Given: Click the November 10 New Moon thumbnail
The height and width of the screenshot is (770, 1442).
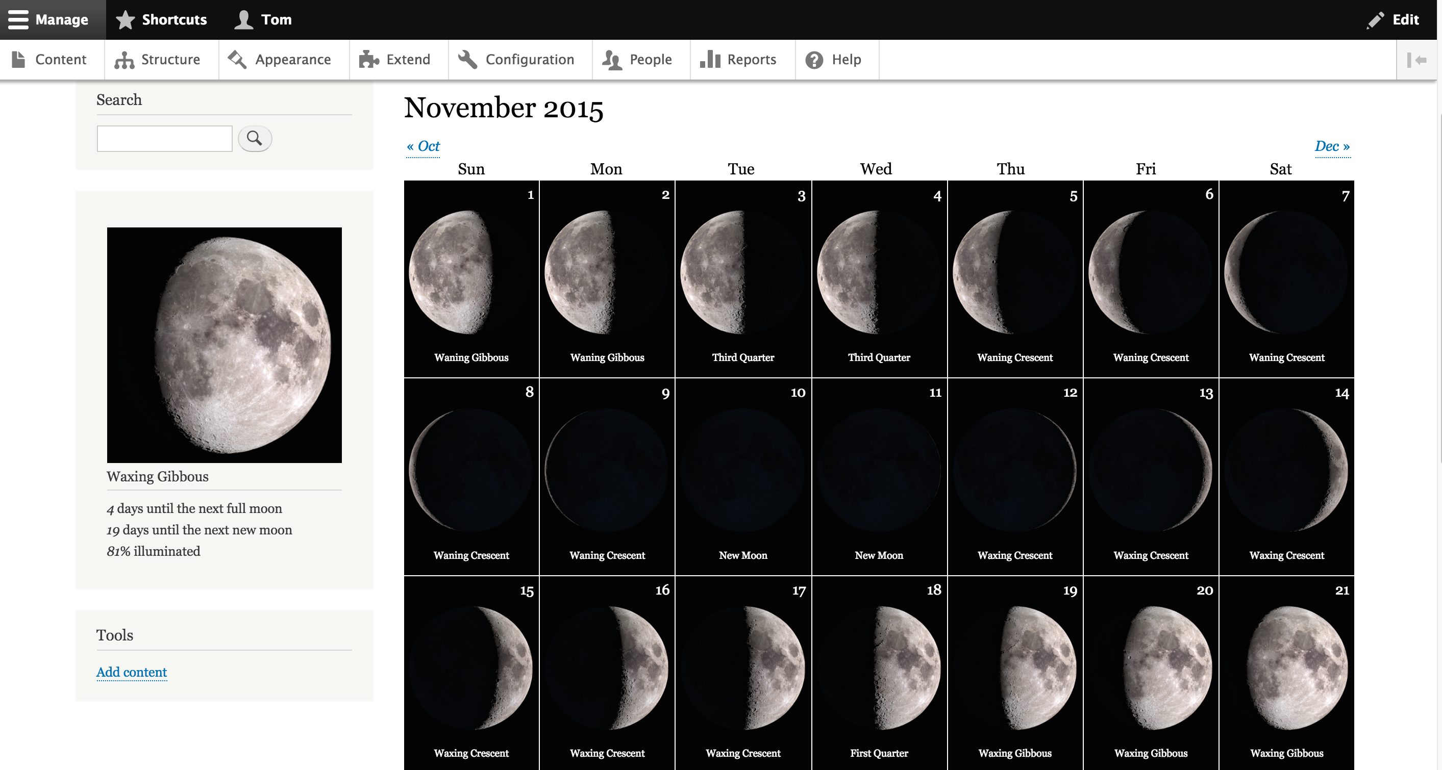Looking at the screenshot, I should pyautogui.click(x=742, y=470).
